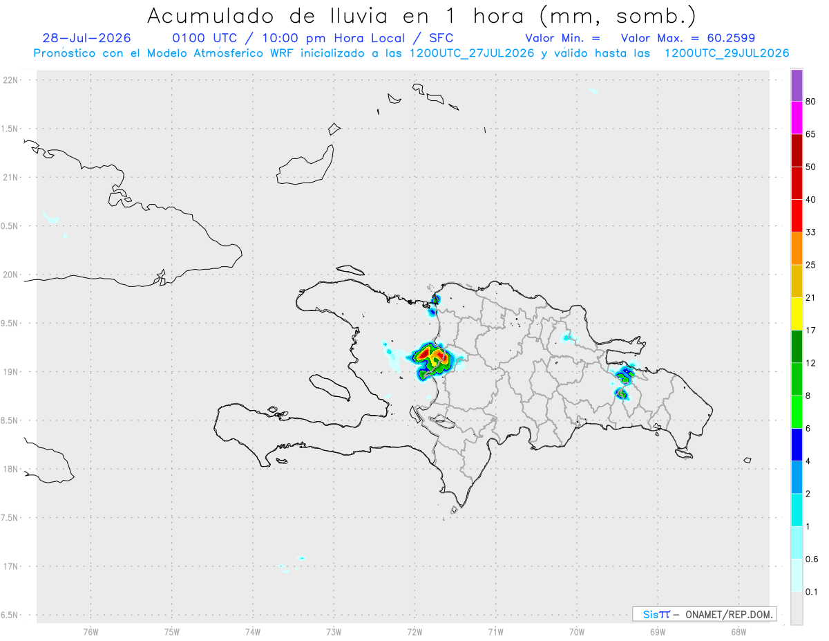Viewport: 829px width, 641px height.
Task: Click the '0.6' value on the color scale
Action: (x=812, y=559)
